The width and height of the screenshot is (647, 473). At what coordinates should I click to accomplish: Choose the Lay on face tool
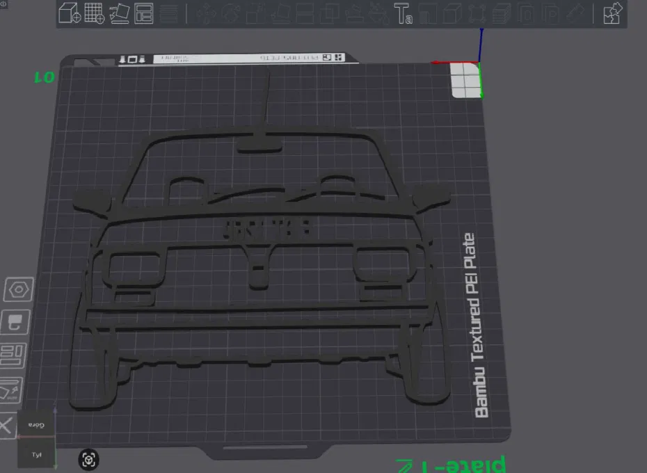[280, 13]
